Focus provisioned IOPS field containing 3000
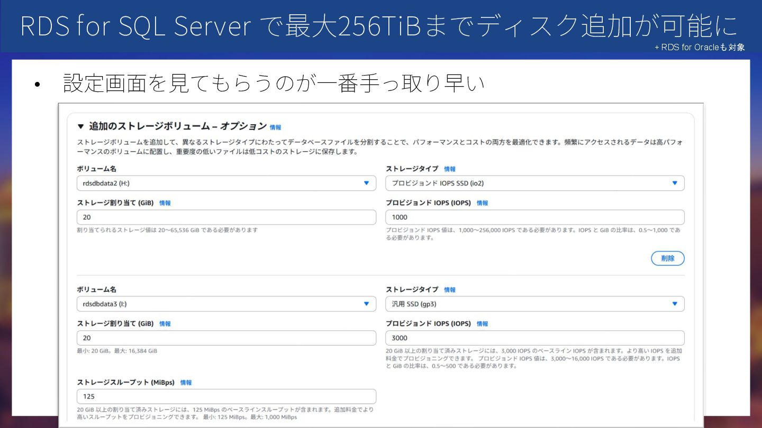 pos(535,338)
